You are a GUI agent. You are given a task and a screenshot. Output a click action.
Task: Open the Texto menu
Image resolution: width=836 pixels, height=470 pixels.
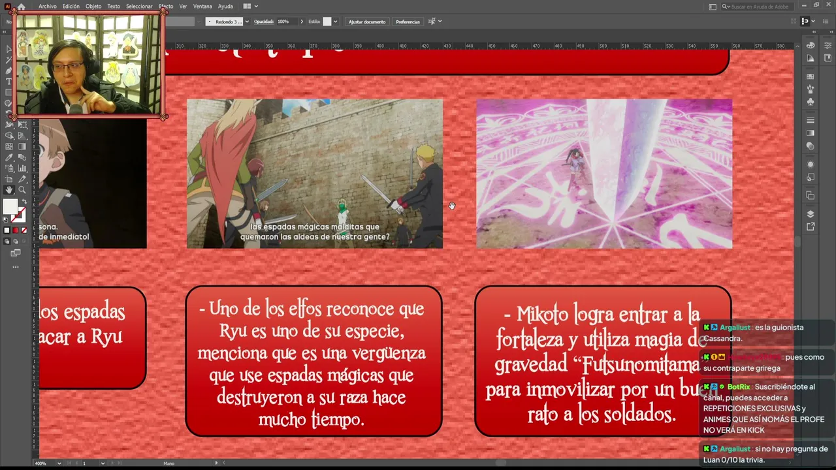pos(114,6)
